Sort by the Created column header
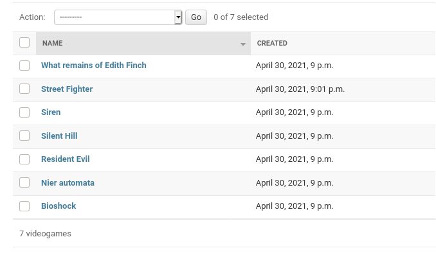Image resolution: width=436 pixels, height=273 pixels. [272, 44]
